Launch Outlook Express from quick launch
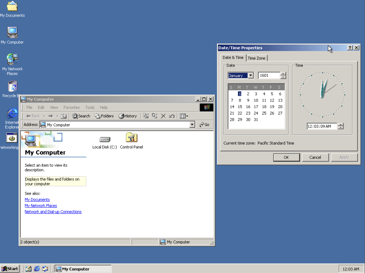The image size is (365, 273). [x=45, y=269]
